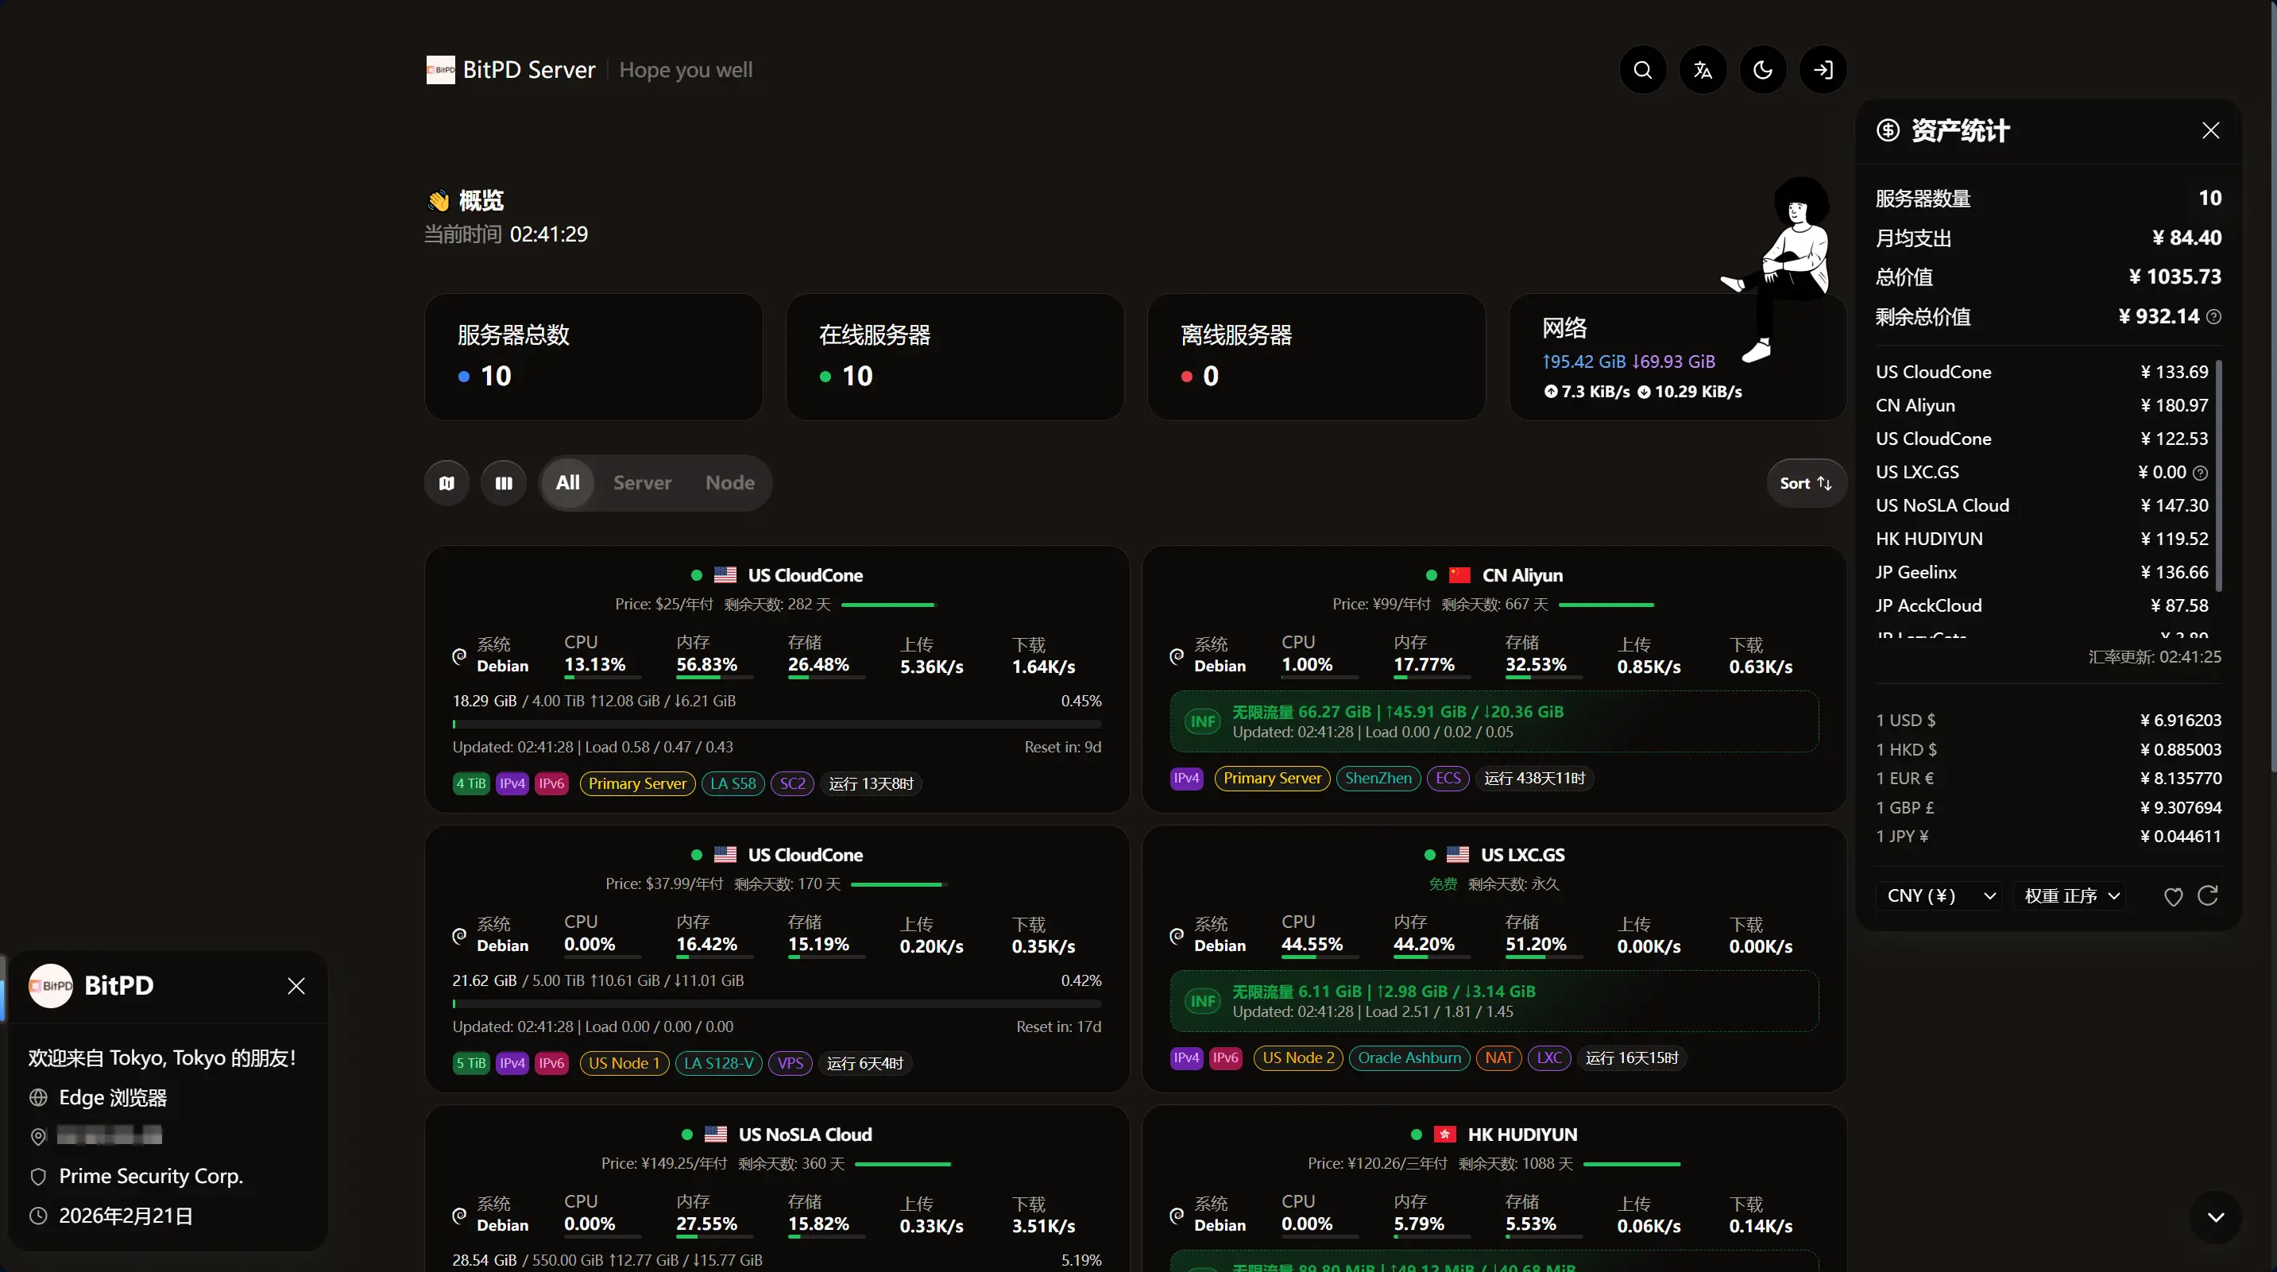Click the waving hand icon next to 概览
The height and width of the screenshot is (1272, 2277).
(439, 201)
